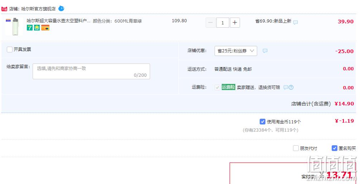Click the comment icon beside the coupon dropdown

coord(265,51)
